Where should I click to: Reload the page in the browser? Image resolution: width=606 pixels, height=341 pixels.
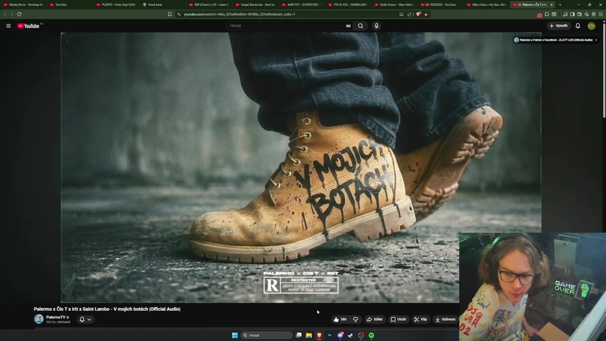pyautogui.click(x=19, y=14)
